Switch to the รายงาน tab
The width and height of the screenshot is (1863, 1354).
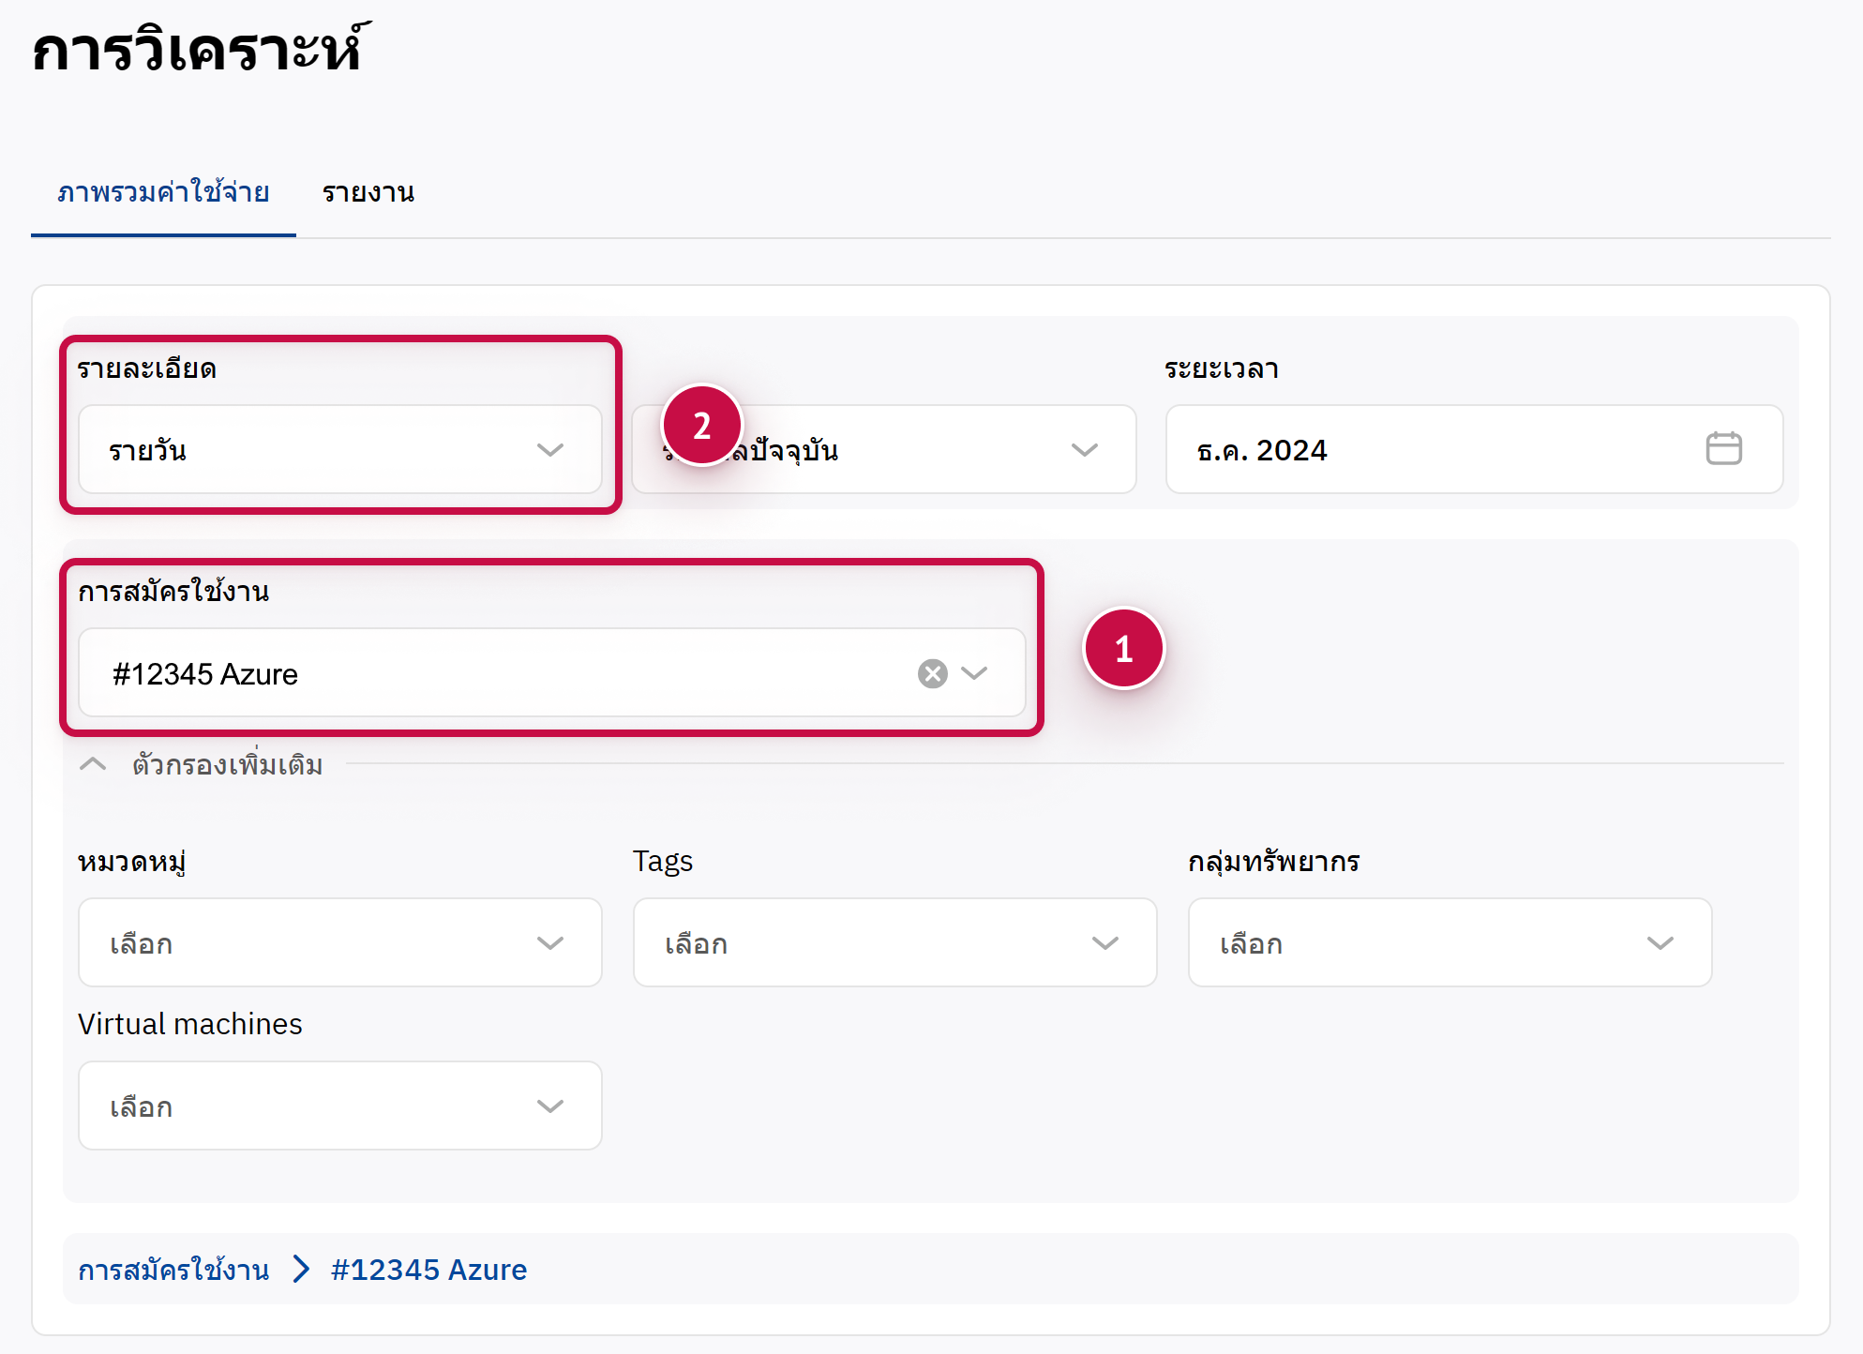pos(368,193)
